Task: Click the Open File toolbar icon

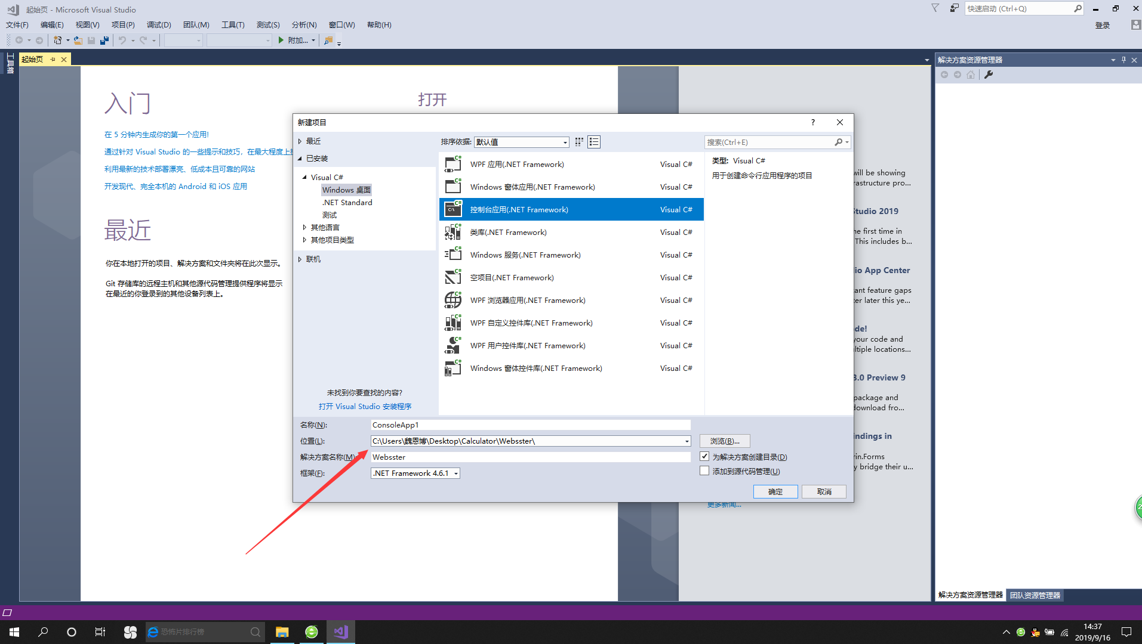Action: 78,41
